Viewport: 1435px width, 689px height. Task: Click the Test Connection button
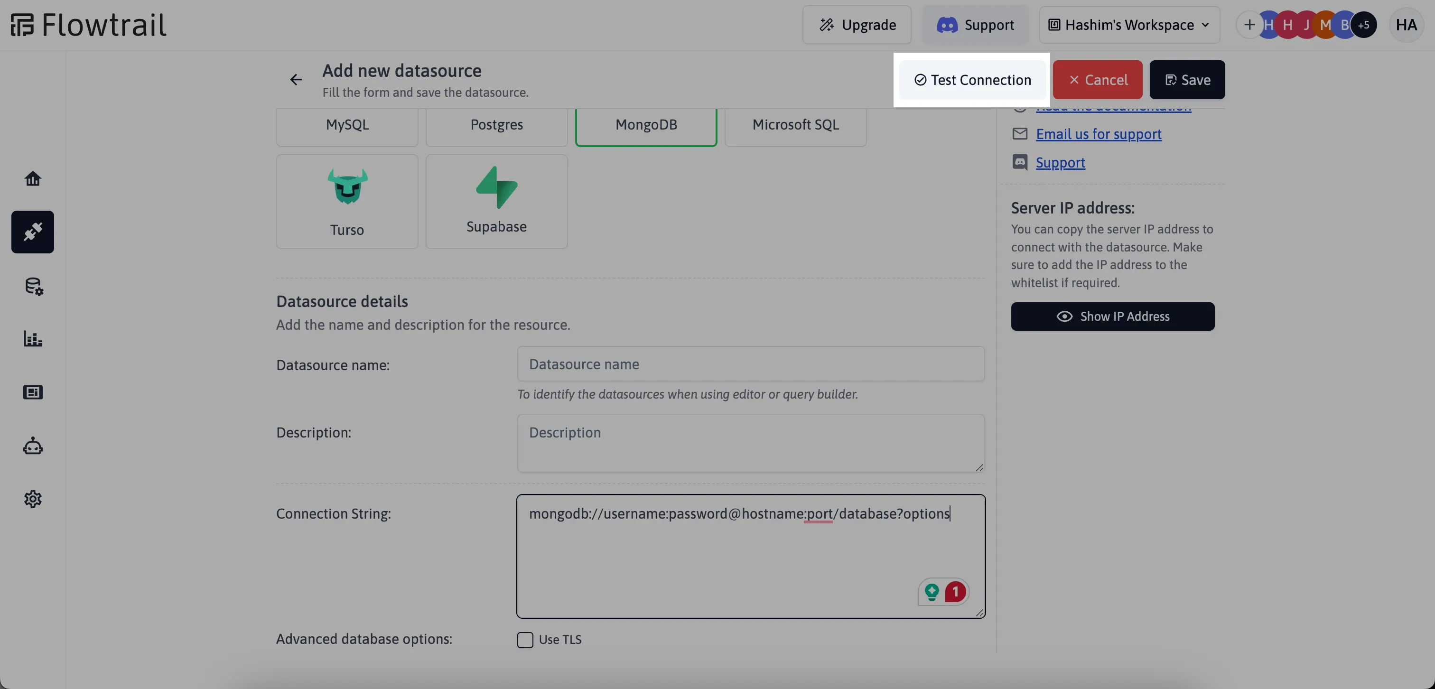point(972,80)
